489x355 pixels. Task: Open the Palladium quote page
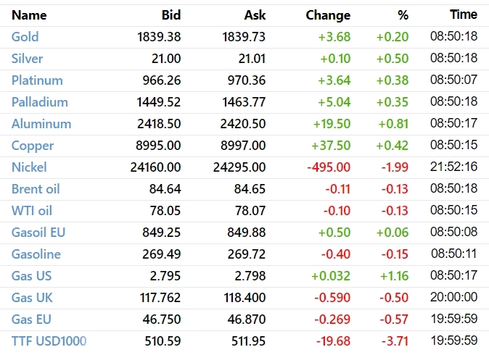pyautogui.click(x=40, y=102)
